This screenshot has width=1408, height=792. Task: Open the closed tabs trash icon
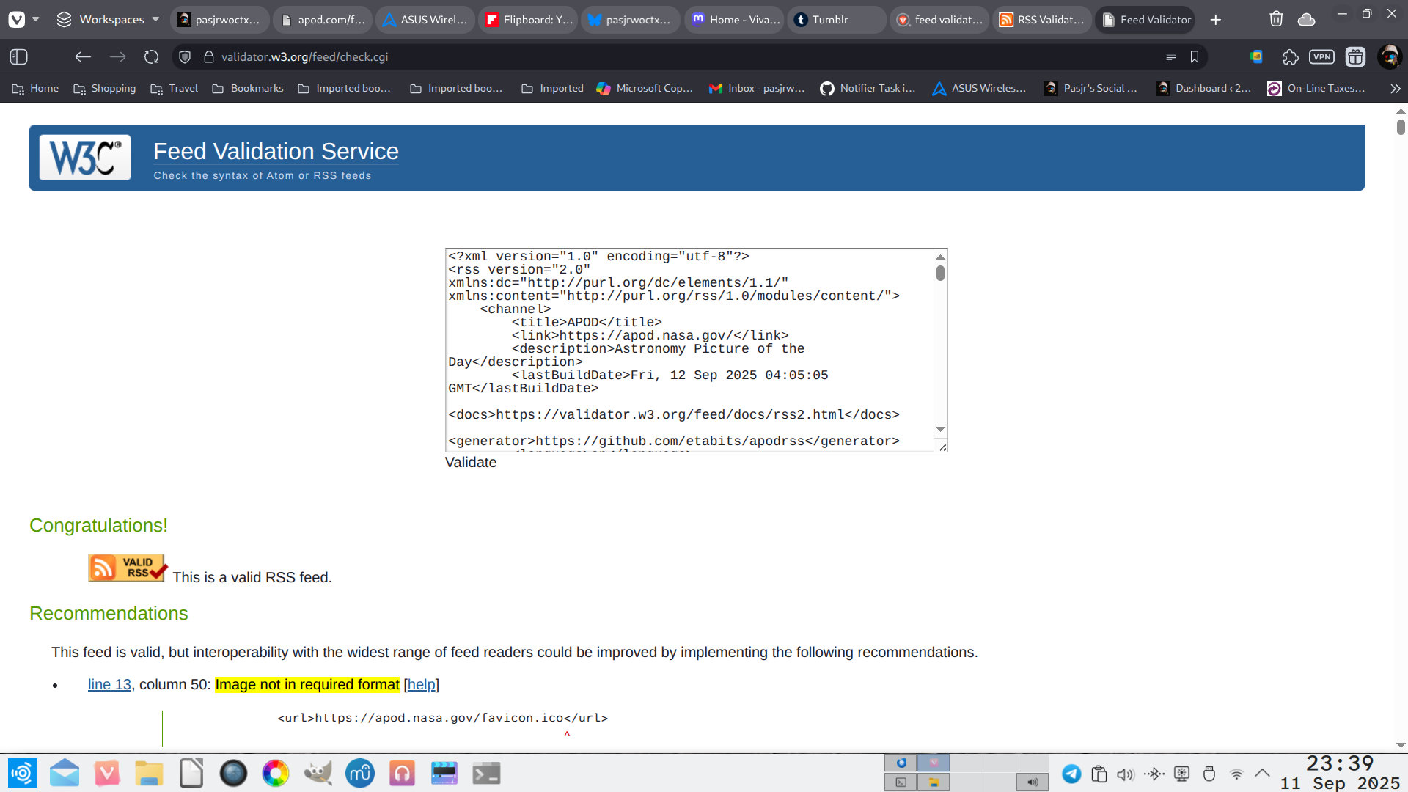pyautogui.click(x=1276, y=20)
